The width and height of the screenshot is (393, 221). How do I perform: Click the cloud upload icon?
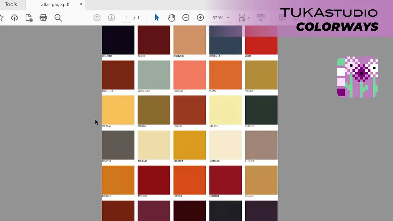tap(14, 18)
